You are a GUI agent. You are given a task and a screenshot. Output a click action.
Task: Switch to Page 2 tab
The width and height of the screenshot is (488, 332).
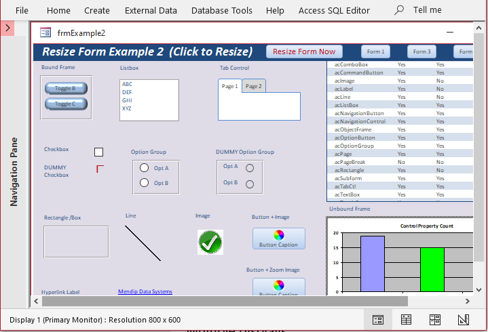point(254,86)
